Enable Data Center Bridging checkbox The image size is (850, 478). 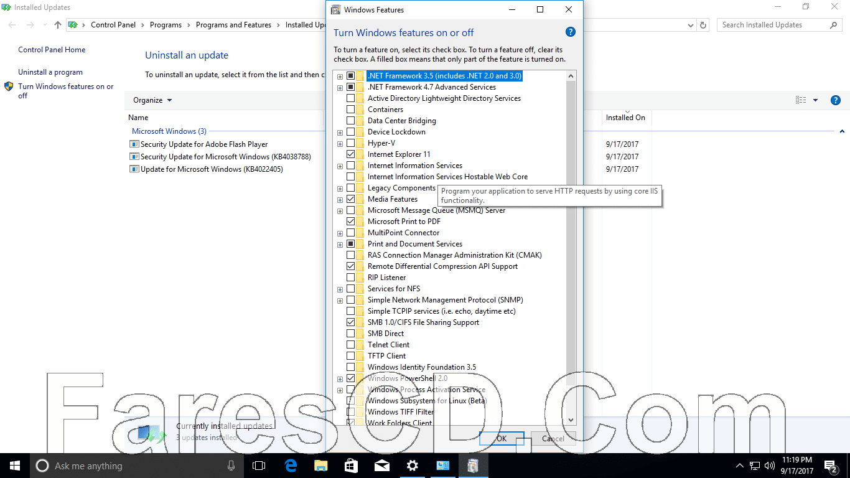pyautogui.click(x=351, y=121)
